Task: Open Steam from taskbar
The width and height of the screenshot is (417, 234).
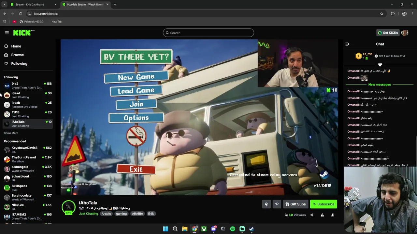Action: 252,229
